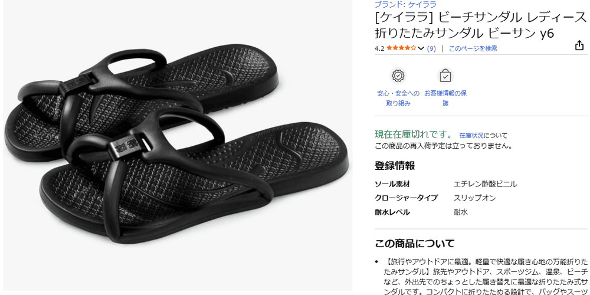
Task: Click the share icon beside the title
Action: 579,45
